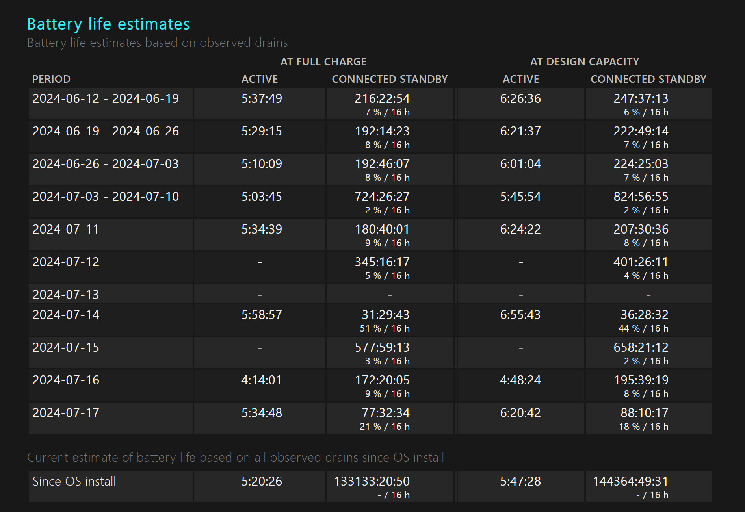Select the 2024-06-12 - 2024-06-19 period cell
Viewport: 745px width, 512px height.
point(106,98)
